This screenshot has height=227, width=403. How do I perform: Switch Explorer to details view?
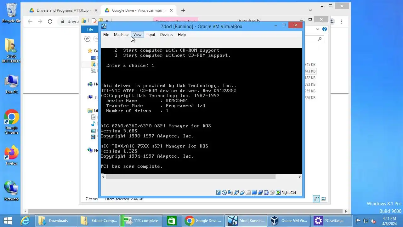(x=316, y=199)
